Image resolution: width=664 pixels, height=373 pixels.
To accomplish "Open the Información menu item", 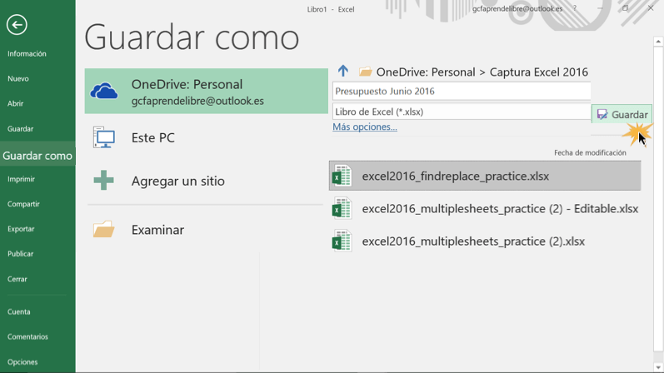I will tap(27, 54).
